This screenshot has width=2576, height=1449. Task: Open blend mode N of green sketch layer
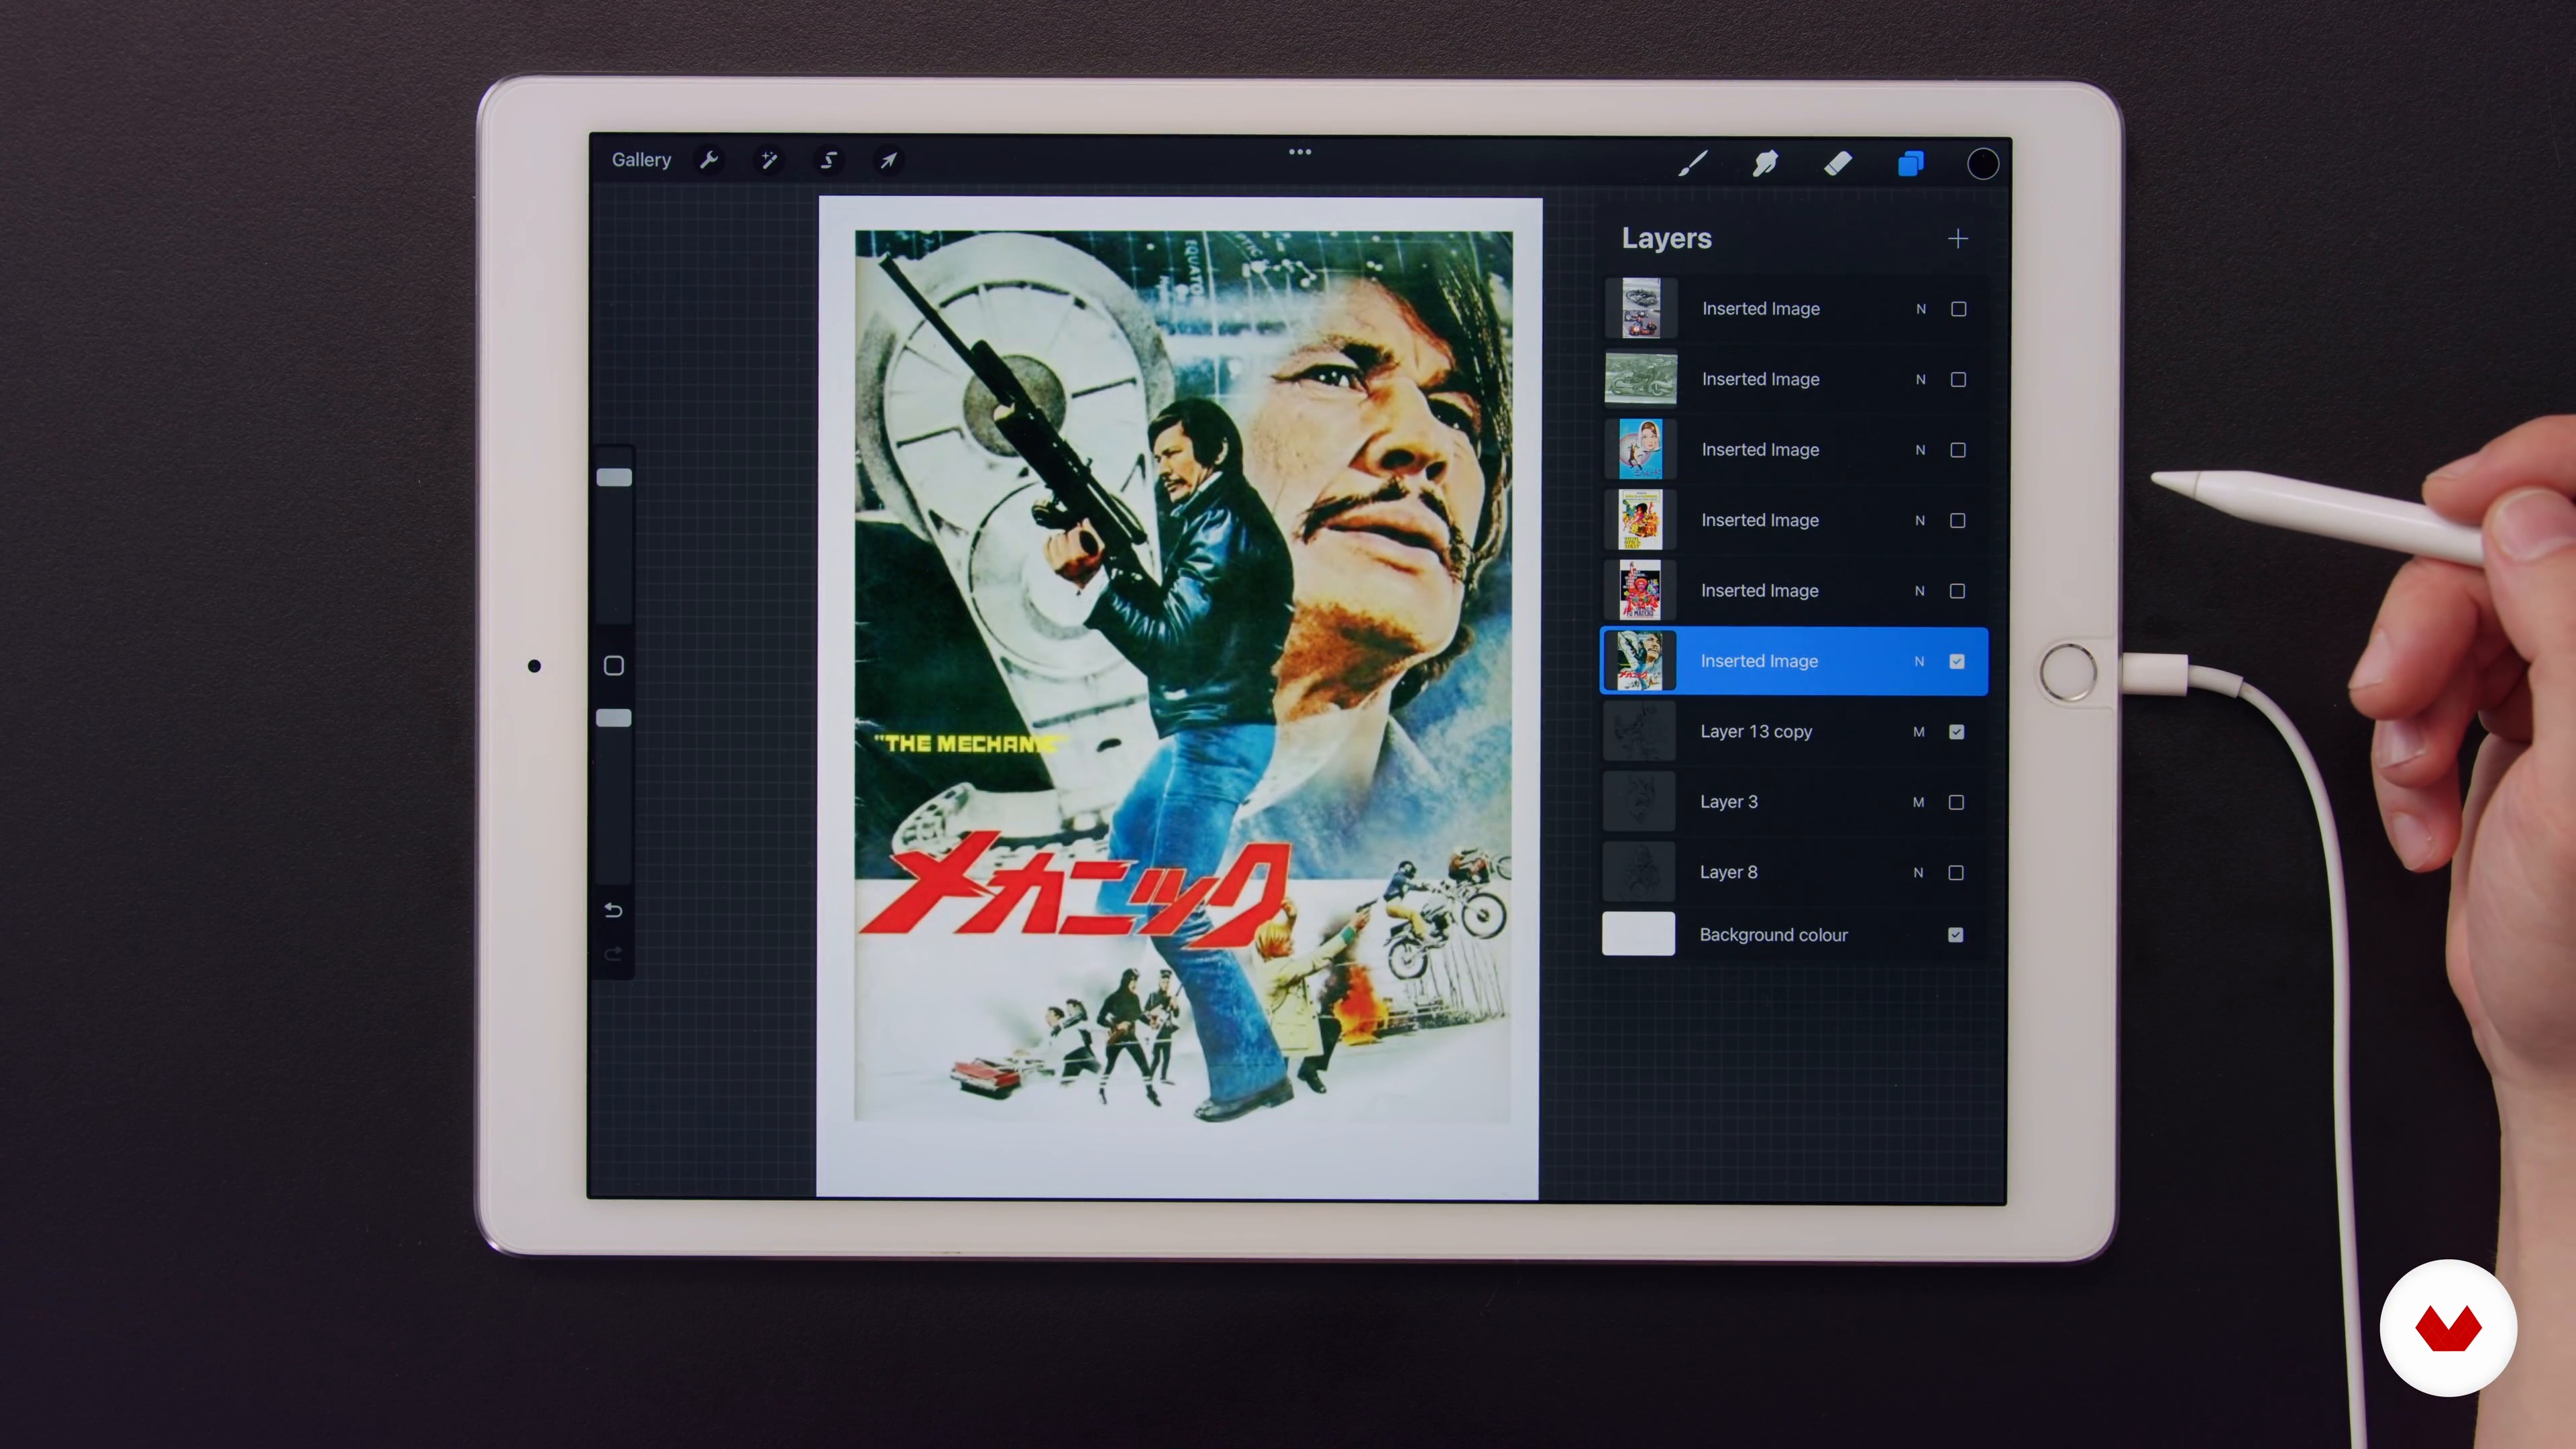click(x=1921, y=380)
